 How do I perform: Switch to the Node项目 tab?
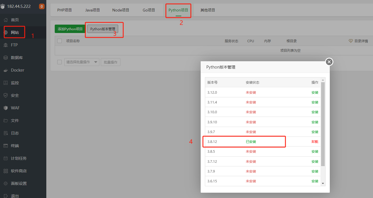(121, 10)
